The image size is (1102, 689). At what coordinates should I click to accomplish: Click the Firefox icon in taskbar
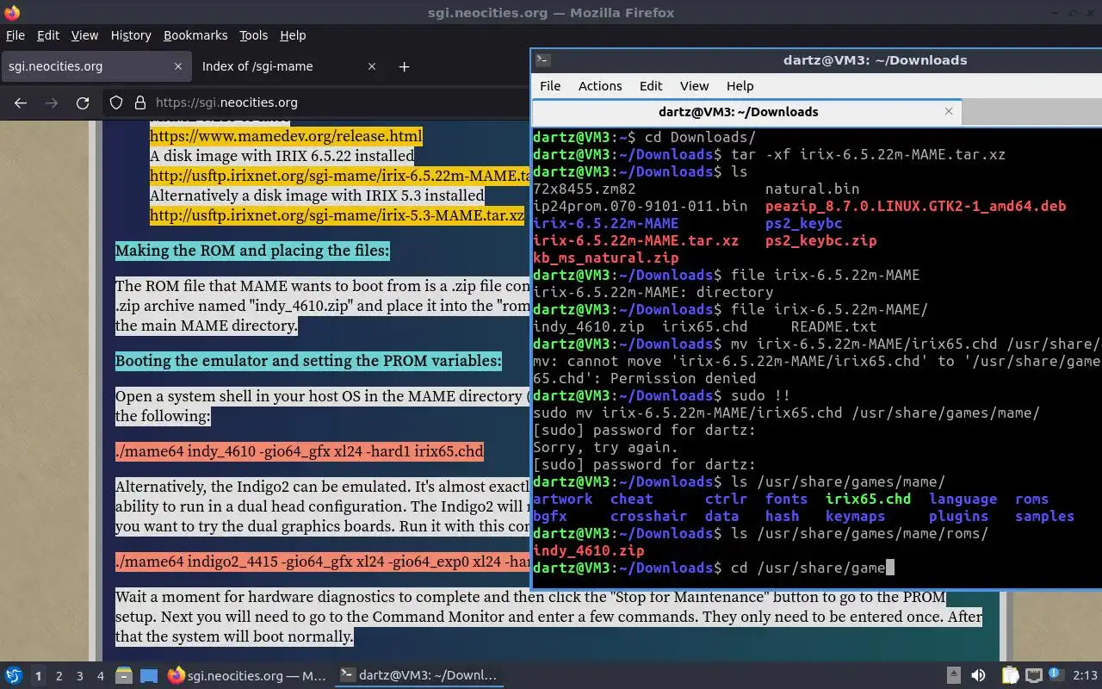(x=176, y=676)
